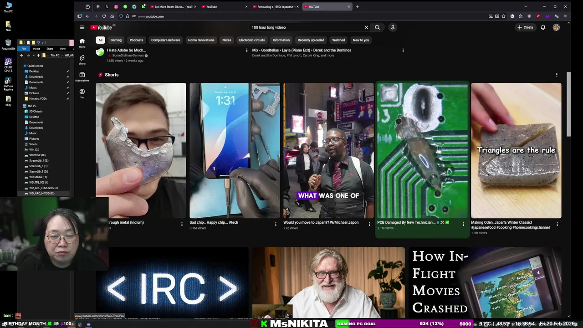
Task: Click the browser address bar
Action: coord(310,16)
